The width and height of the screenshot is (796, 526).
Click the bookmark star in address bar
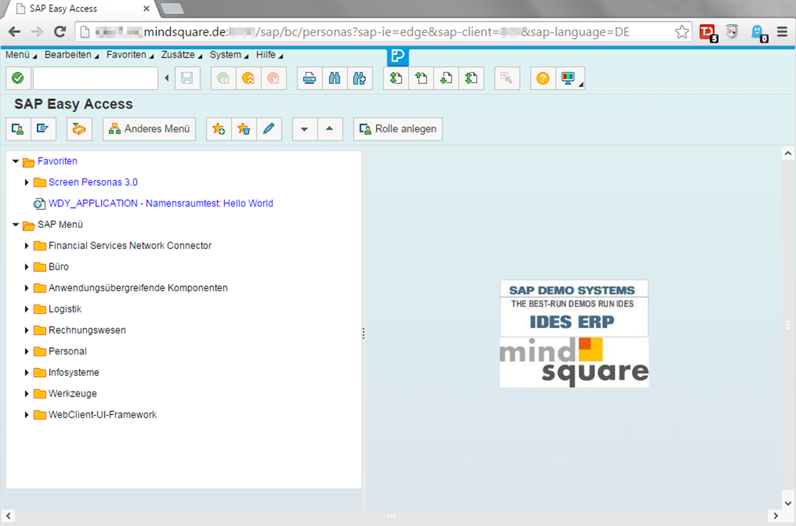682,32
